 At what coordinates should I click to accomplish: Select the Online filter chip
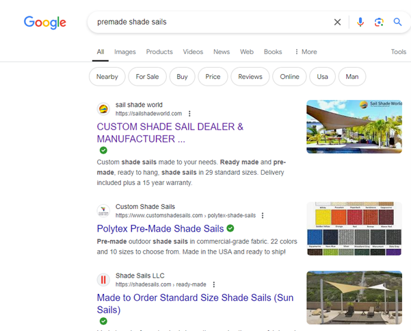(x=289, y=77)
